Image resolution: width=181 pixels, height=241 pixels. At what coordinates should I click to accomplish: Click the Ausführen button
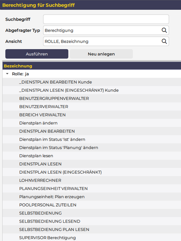[x=37, y=54]
